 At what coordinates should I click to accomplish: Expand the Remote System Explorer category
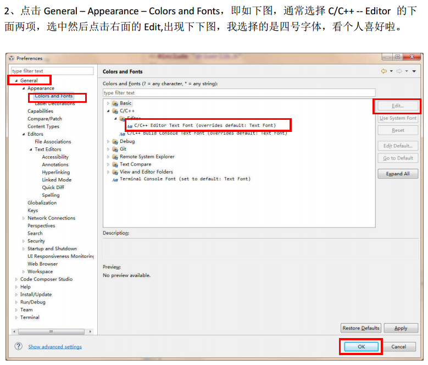pos(108,157)
